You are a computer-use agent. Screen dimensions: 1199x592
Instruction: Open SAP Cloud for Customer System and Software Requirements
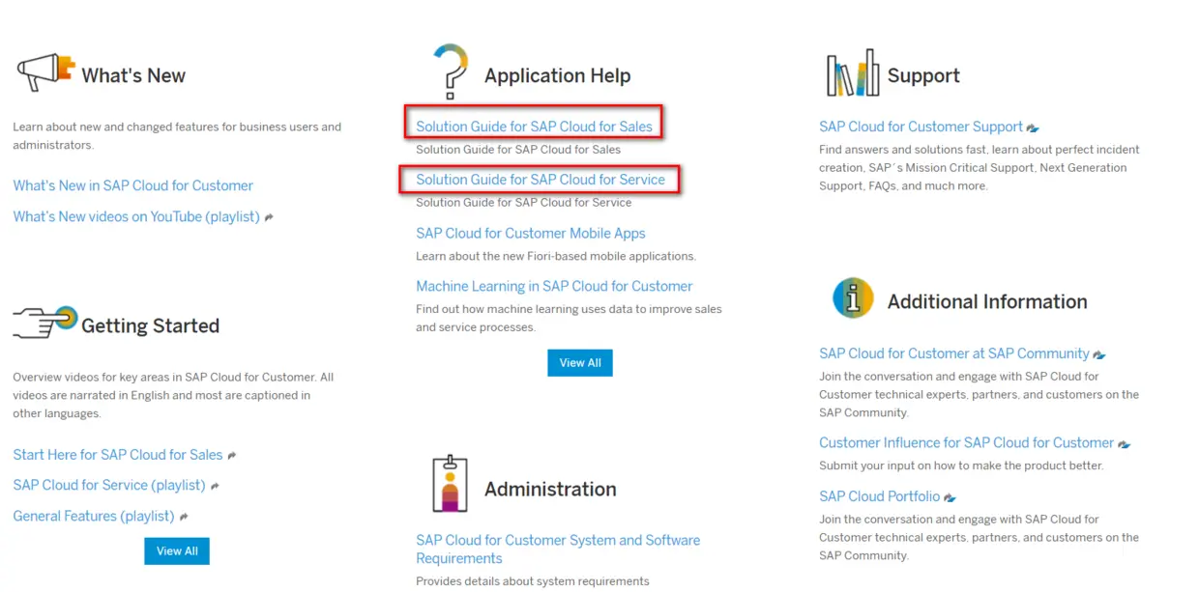(x=558, y=550)
